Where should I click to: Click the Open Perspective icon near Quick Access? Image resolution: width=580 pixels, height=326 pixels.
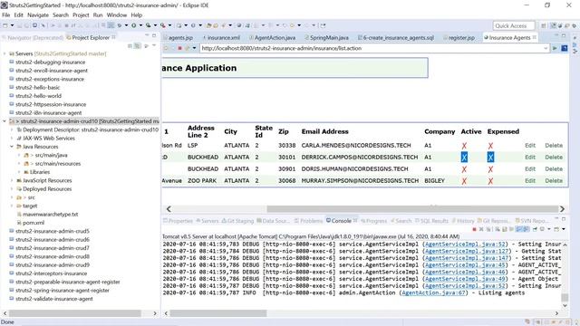[x=544, y=25]
